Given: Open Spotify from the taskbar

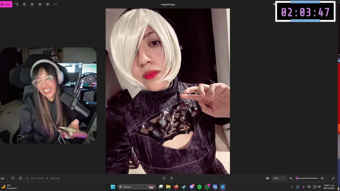Looking at the screenshot, I should click(199, 187).
